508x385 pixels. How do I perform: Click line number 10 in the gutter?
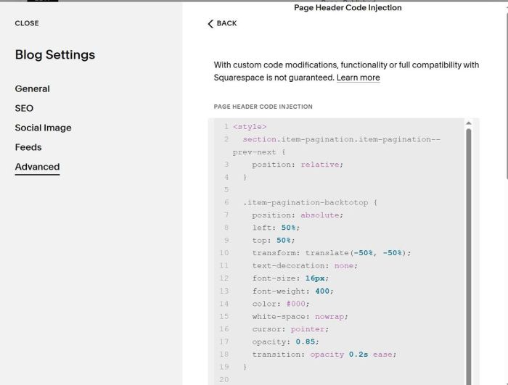point(224,253)
